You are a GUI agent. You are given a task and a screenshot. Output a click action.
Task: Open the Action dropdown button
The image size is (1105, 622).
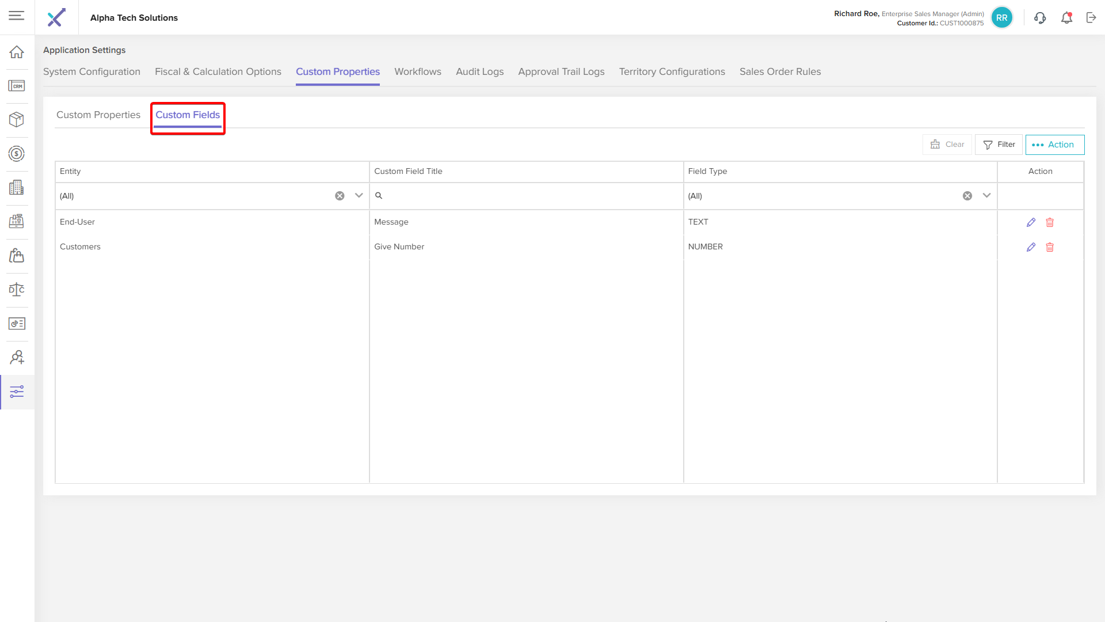pos(1054,145)
